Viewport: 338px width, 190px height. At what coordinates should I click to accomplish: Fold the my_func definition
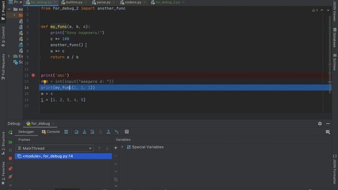coord(40,27)
